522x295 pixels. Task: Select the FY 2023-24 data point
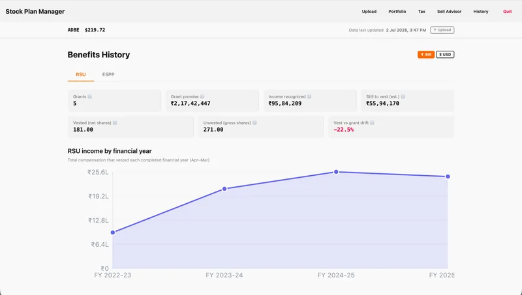tap(224, 189)
